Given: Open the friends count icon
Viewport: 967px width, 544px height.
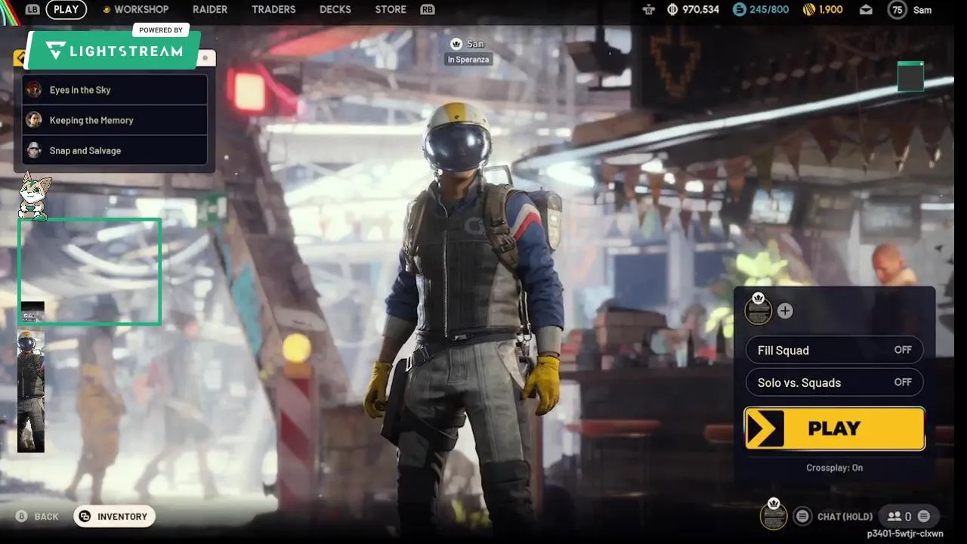Looking at the screenshot, I should pyautogui.click(x=899, y=517).
